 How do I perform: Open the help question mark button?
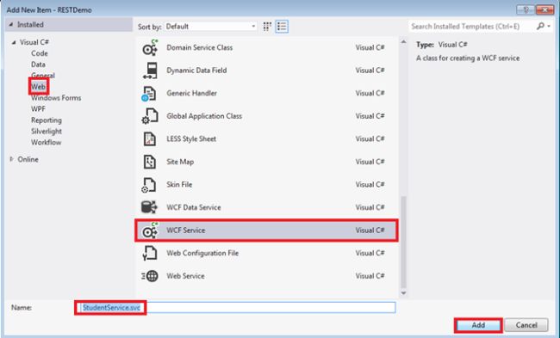tap(526, 9)
